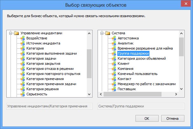Click the Управление инцидентами folder icon
The height and width of the screenshot is (129, 193).
point(16,33)
